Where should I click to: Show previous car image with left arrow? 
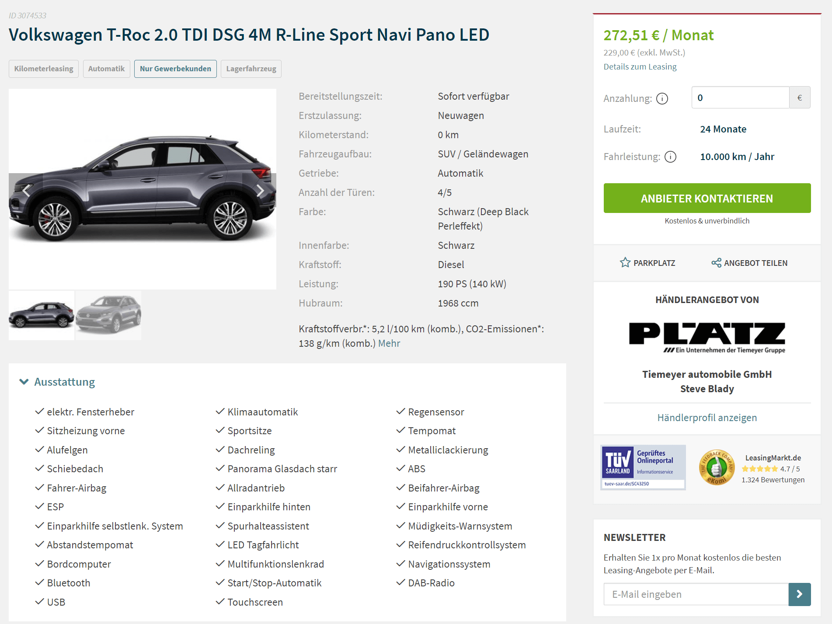(x=26, y=190)
